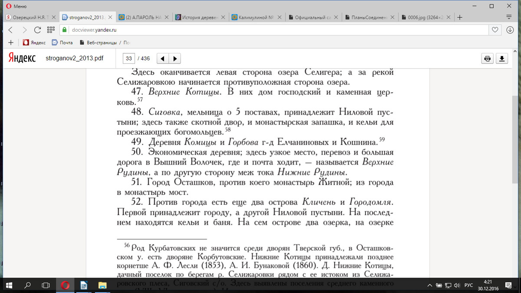Open Task View on the taskbar
The height and width of the screenshot is (293, 521).
46,286
